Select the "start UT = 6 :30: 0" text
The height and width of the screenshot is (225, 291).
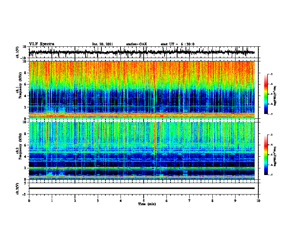click(x=177, y=44)
